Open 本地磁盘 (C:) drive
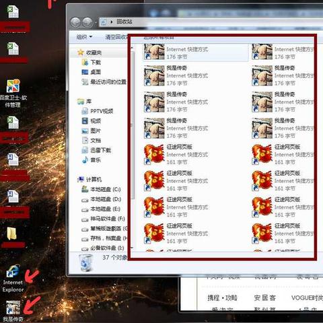Image resolution: width=323 pixels, height=323 pixels. [106, 189]
